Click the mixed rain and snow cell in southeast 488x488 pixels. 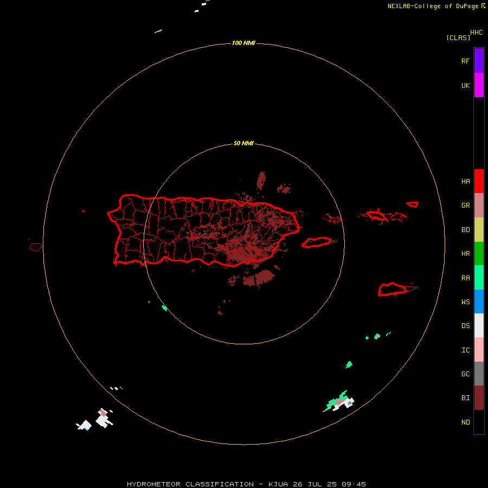[x=339, y=401]
